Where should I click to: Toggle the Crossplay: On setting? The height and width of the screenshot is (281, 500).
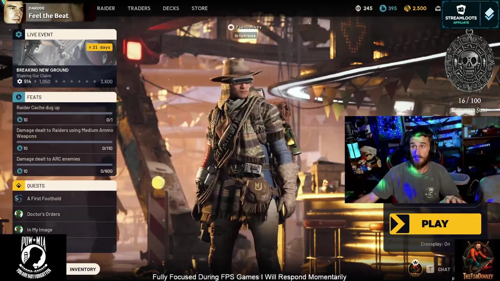435,244
